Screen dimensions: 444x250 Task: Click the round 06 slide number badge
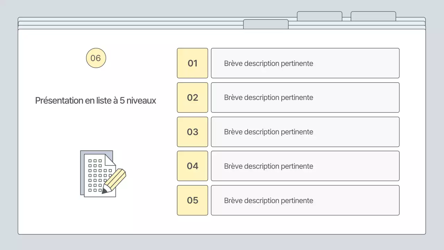(x=96, y=58)
